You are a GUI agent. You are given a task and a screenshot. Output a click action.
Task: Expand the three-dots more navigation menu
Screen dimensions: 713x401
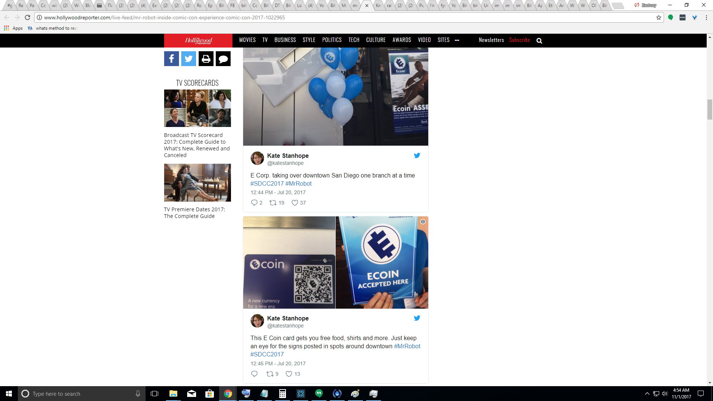(457, 40)
